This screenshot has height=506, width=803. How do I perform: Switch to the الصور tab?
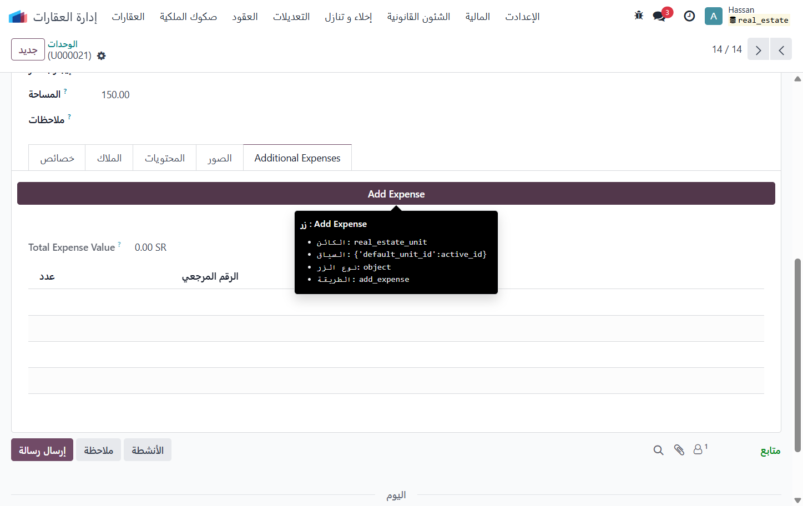[x=220, y=158]
